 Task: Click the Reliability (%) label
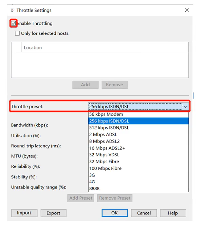point(25,167)
